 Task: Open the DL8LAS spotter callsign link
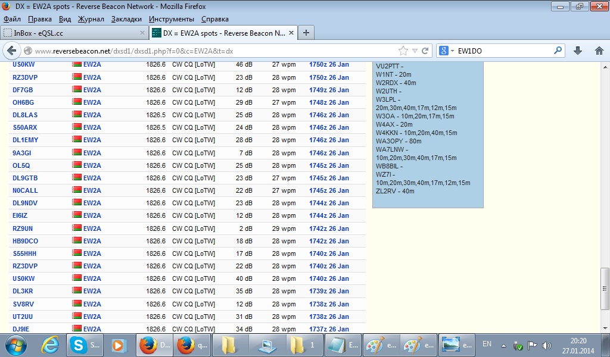click(25, 115)
